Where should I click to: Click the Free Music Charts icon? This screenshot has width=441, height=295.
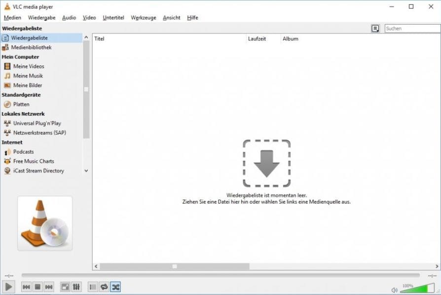click(7, 161)
